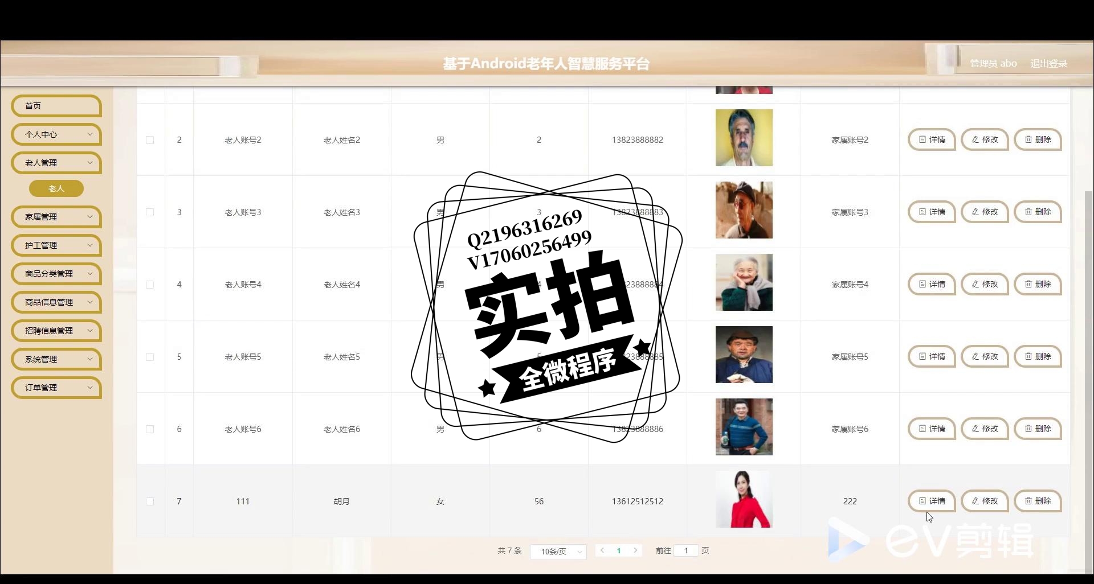This screenshot has height=584, width=1094.
Task: Open the 系统管理 menu
Action: (56, 359)
